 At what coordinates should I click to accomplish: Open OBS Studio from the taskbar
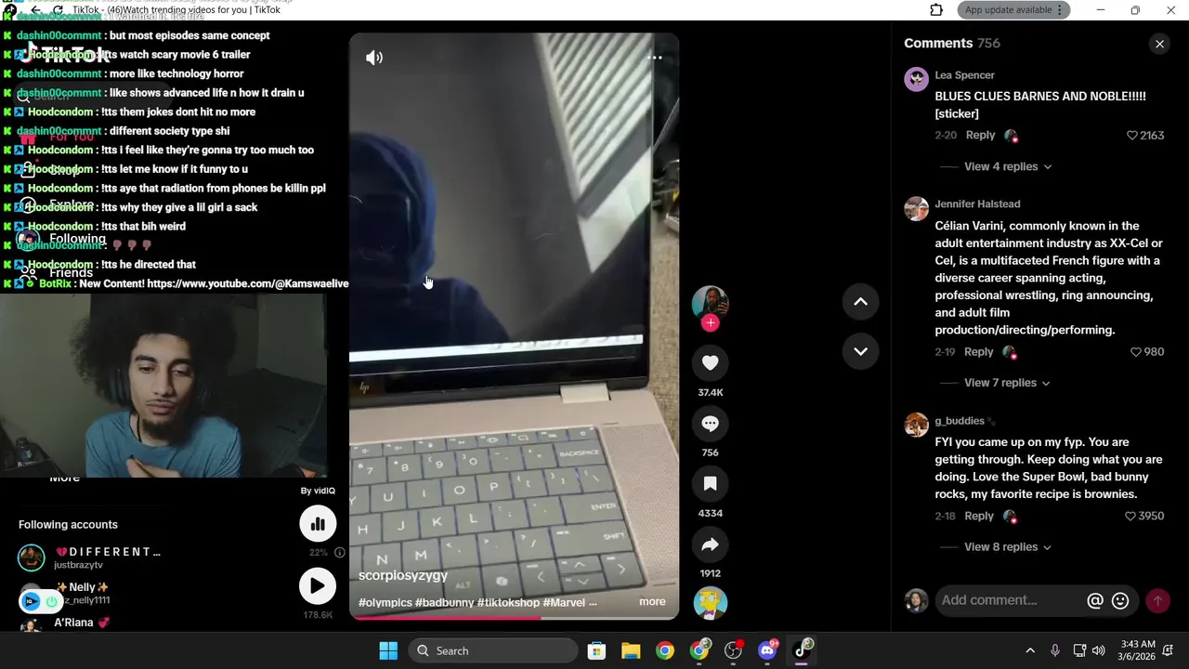(x=734, y=650)
